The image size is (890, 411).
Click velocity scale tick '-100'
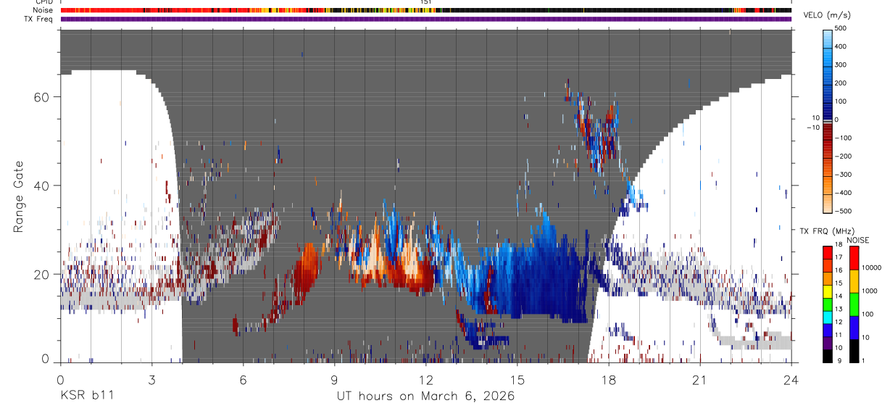843,138
